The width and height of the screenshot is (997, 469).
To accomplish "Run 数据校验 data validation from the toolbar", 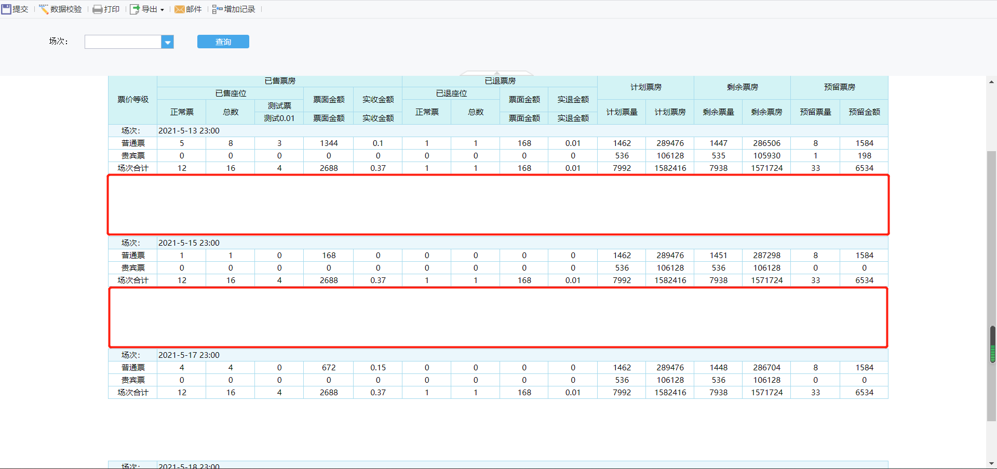I will (61, 9).
